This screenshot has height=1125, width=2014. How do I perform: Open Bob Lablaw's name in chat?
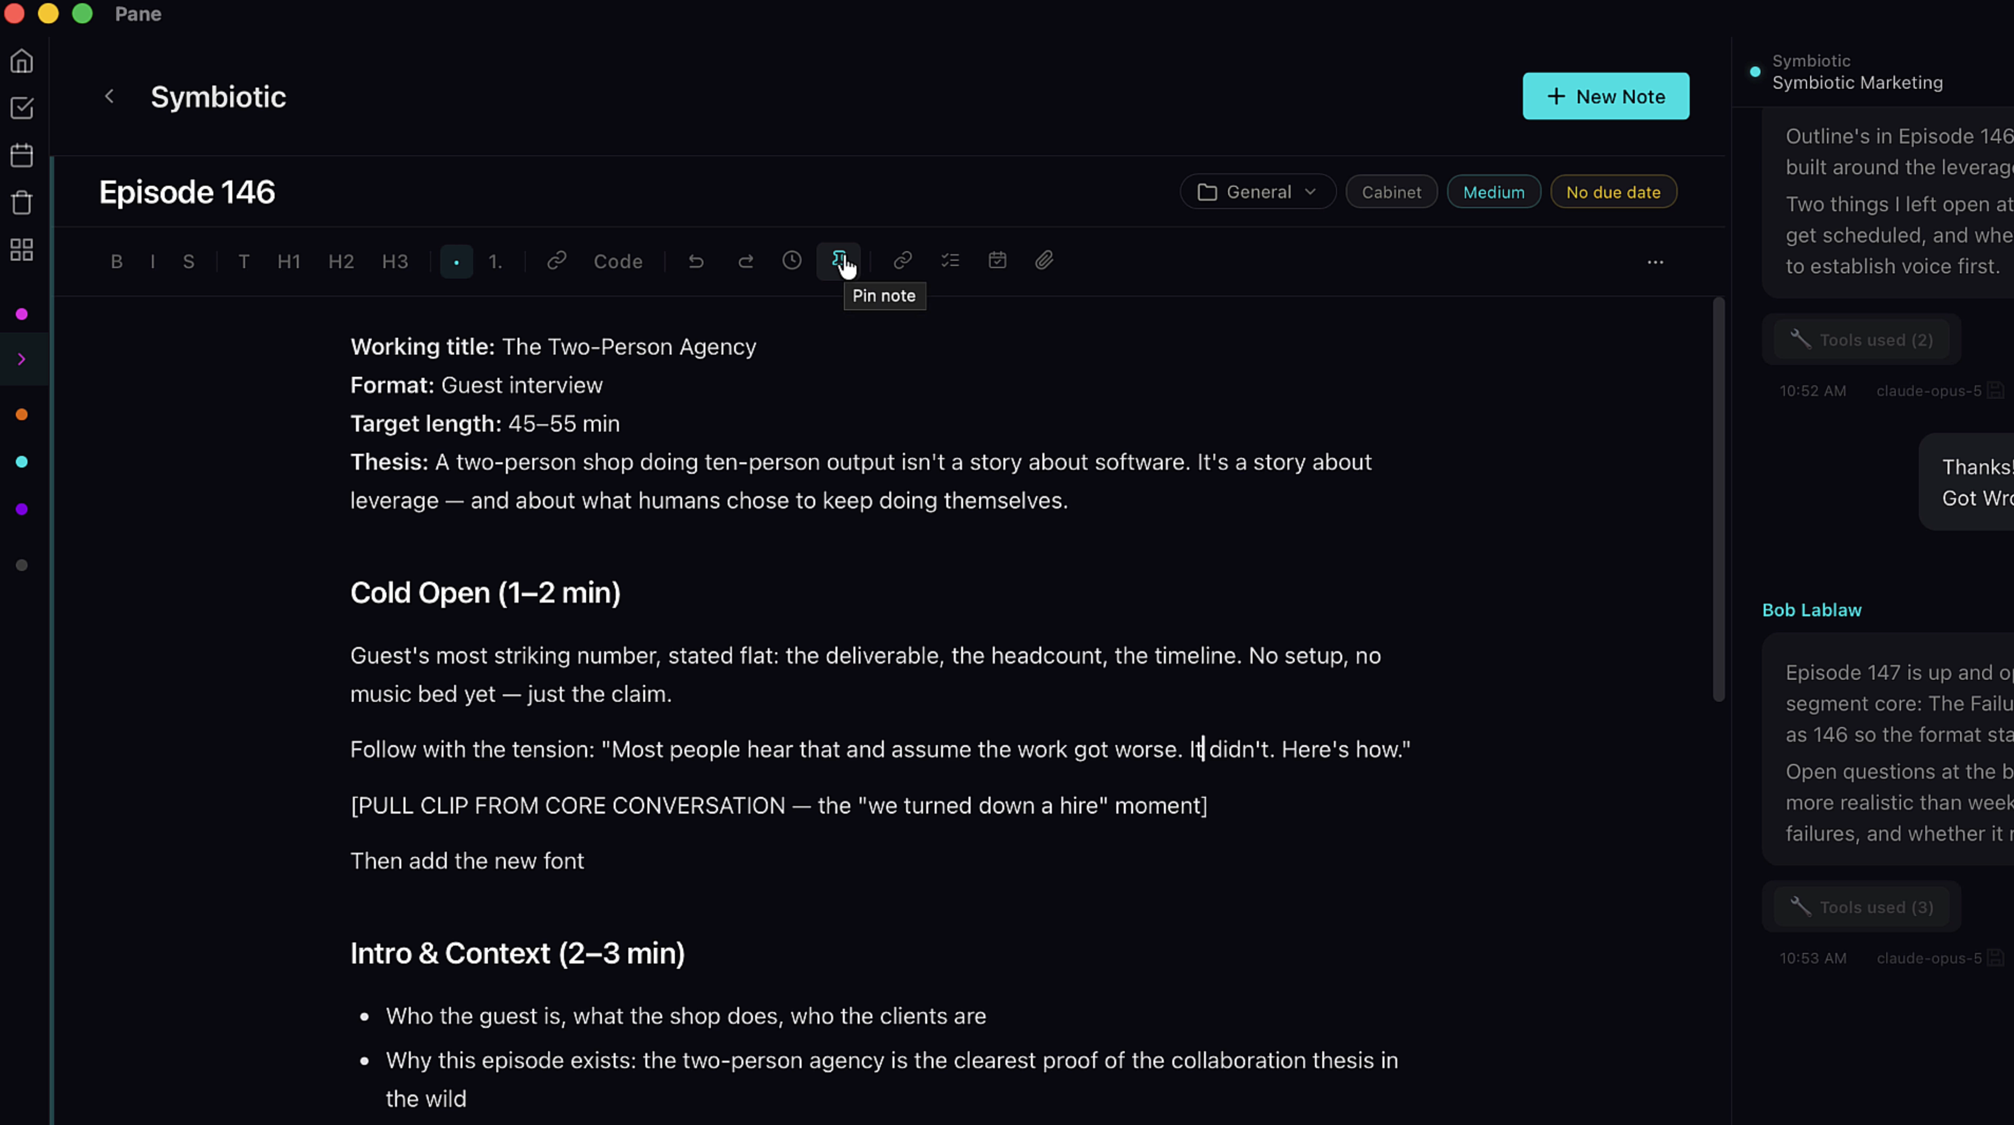[x=1812, y=610]
